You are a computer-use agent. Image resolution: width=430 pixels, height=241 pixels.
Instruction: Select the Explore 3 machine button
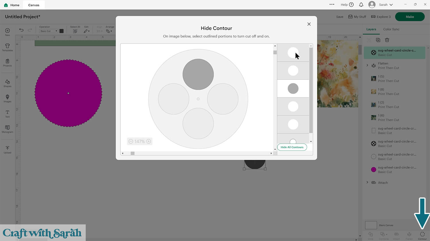pyautogui.click(x=381, y=17)
